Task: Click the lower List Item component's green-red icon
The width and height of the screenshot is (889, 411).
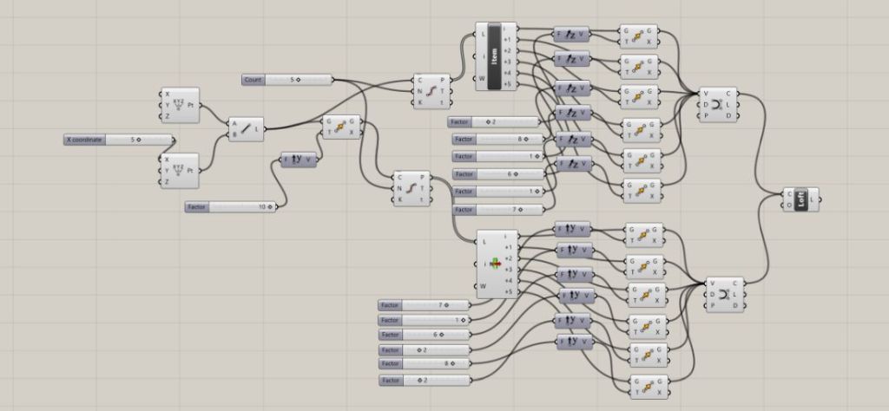Action: pos(496,264)
